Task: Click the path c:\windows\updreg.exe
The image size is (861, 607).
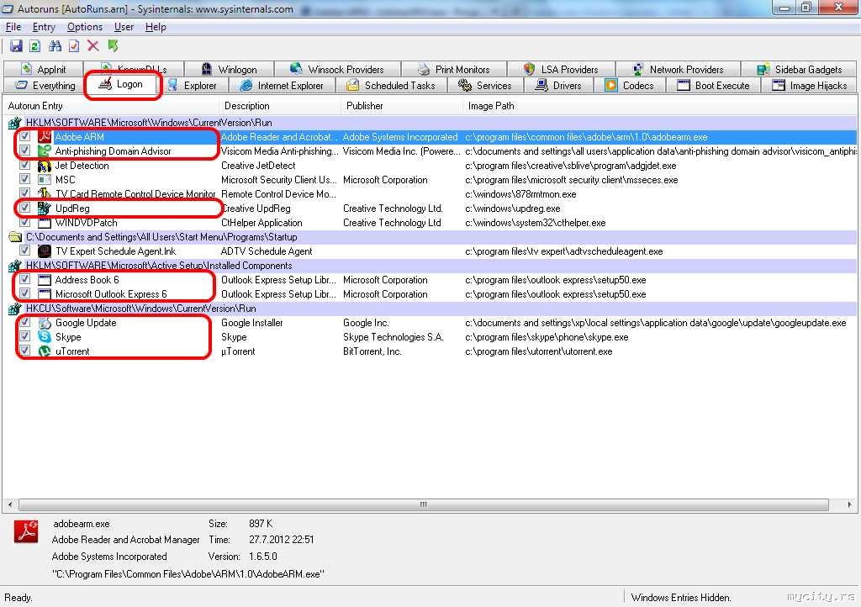Action: 512,208
